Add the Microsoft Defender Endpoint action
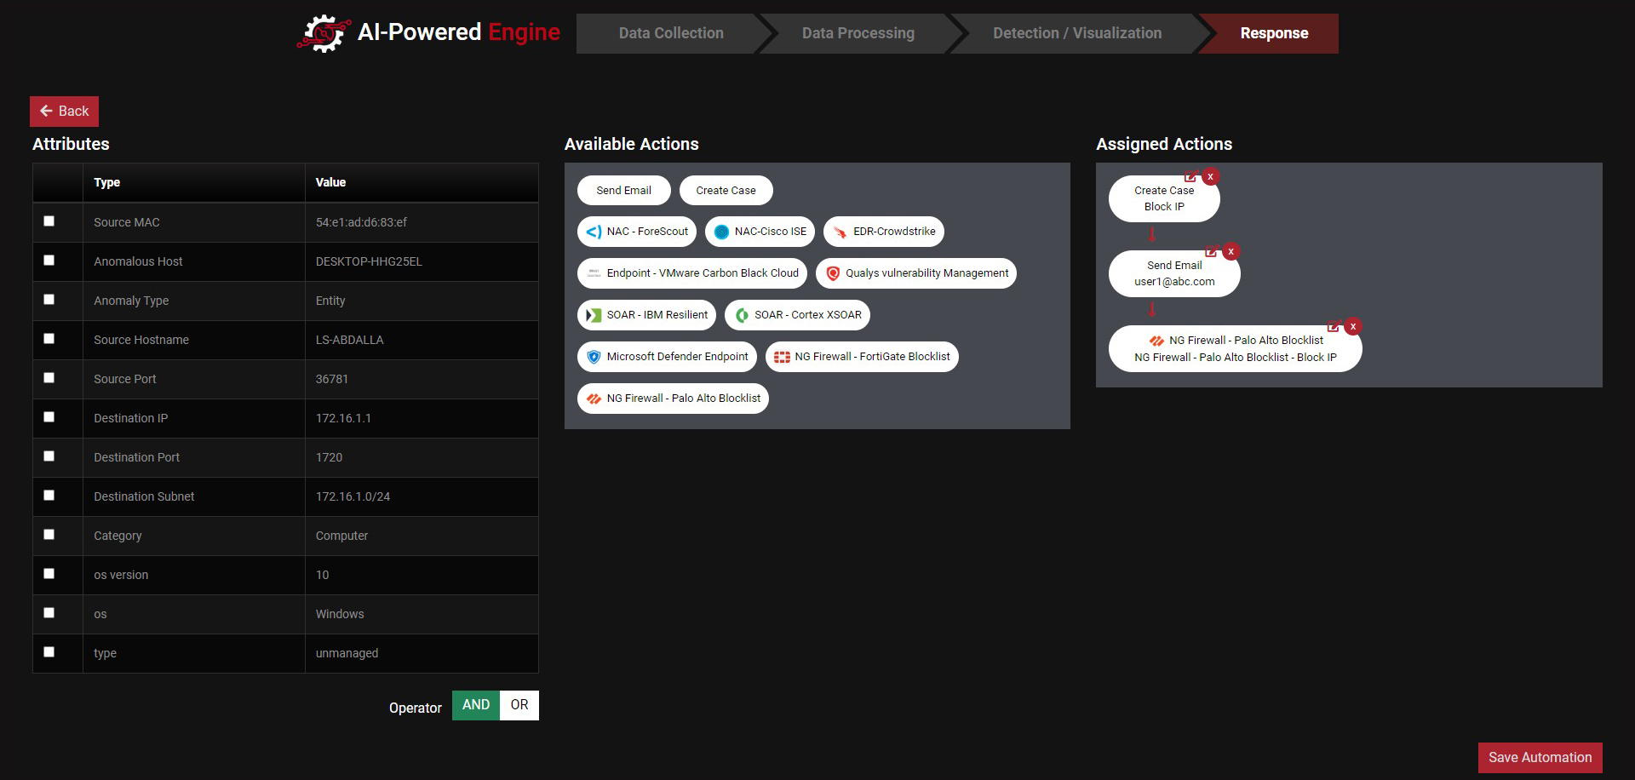 [x=667, y=357]
